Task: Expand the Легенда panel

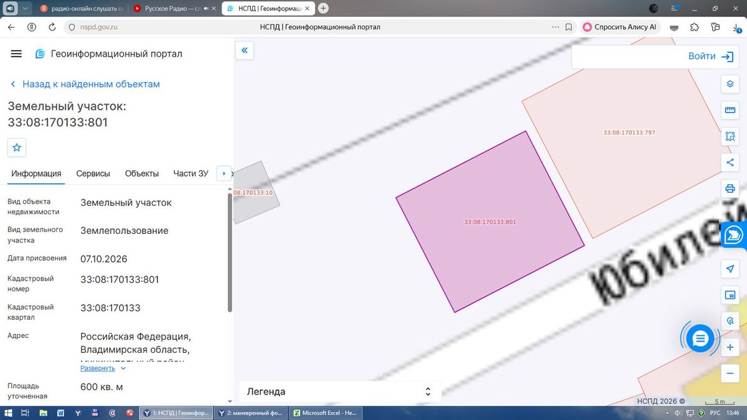Action: tap(340, 391)
